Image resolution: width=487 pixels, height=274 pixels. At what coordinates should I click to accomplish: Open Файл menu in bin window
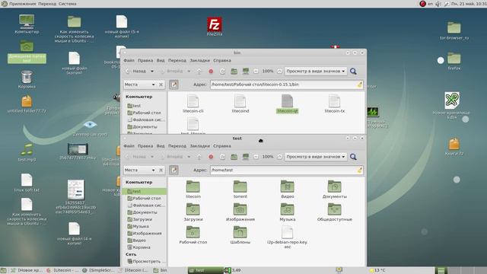pyautogui.click(x=129, y=60)
